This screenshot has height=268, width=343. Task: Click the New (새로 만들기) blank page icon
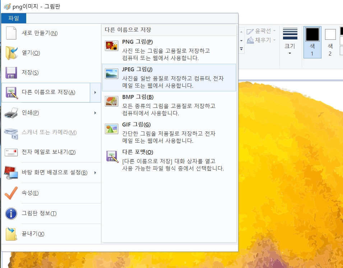pos(11,33)
